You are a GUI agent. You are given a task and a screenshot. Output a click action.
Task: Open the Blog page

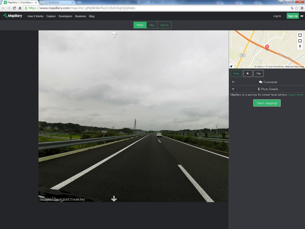click(91, 16)
